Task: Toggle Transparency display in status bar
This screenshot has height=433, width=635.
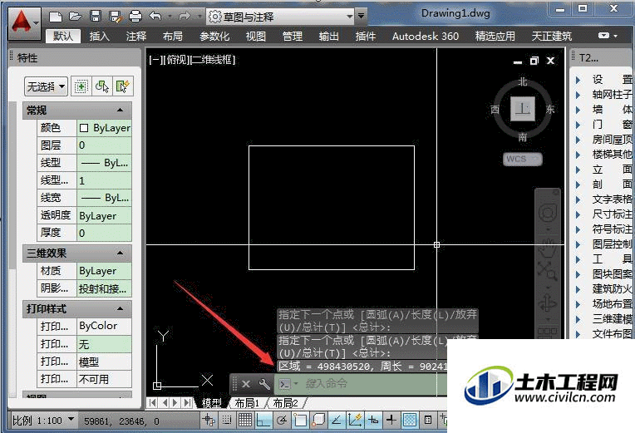Action: click(410, 420)
